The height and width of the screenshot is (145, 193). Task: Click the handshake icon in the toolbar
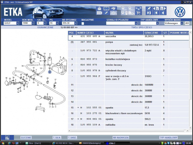point(113,8)
